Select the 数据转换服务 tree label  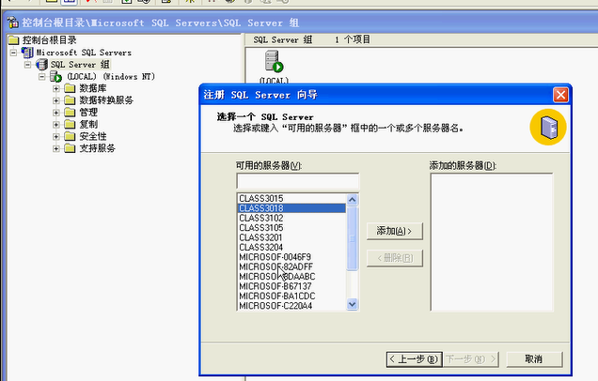point(106,100)
